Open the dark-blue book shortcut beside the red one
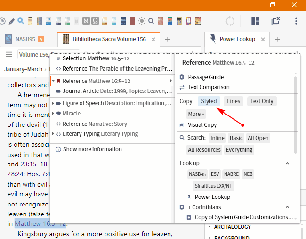The height and width of the screenshot is (239, 306). [123, 21]
